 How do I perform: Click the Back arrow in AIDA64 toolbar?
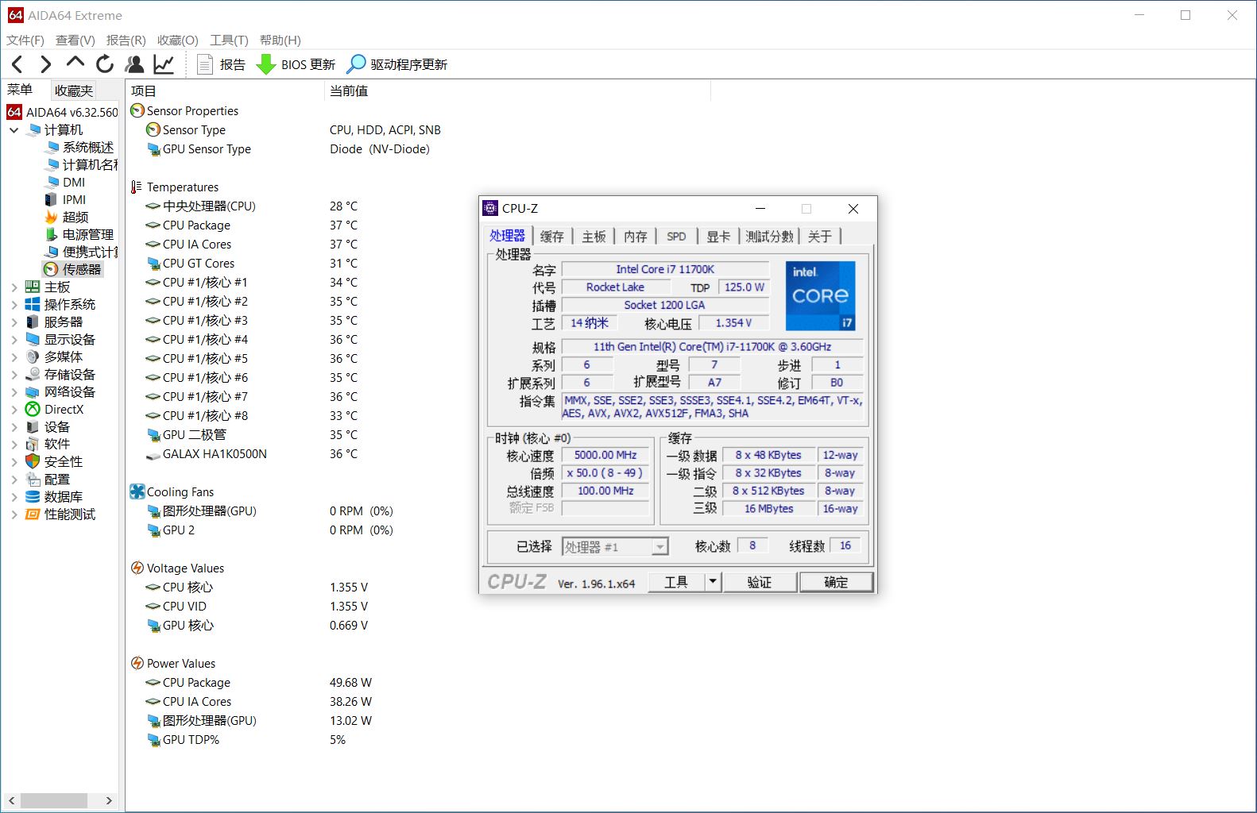17,64
